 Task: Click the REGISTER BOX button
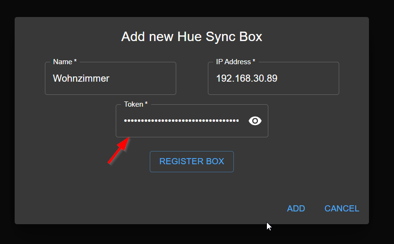pos(192,161)
